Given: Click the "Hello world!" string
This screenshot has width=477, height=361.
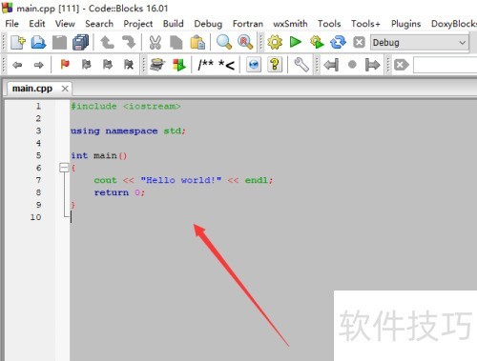Looking at the screenshot, I should click(181, 180).
